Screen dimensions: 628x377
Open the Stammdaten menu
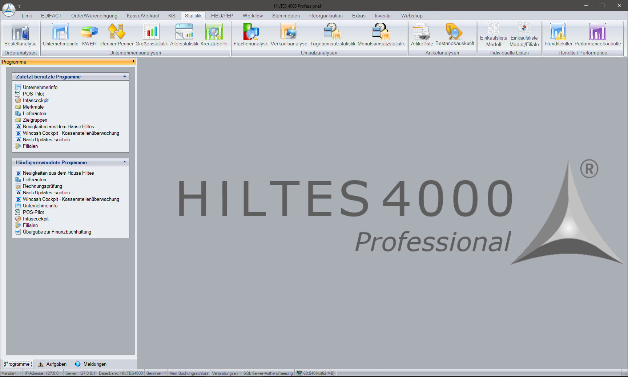pyautogui.click(x=286, y=16)
